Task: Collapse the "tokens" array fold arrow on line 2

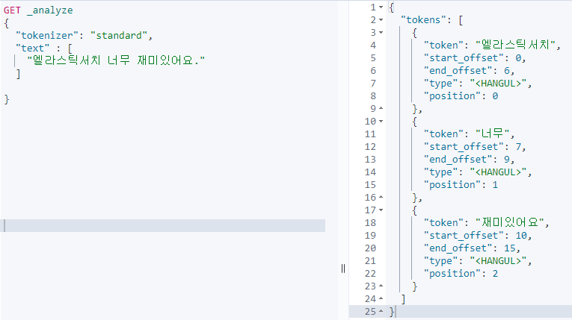Action: tap(381, 20)
